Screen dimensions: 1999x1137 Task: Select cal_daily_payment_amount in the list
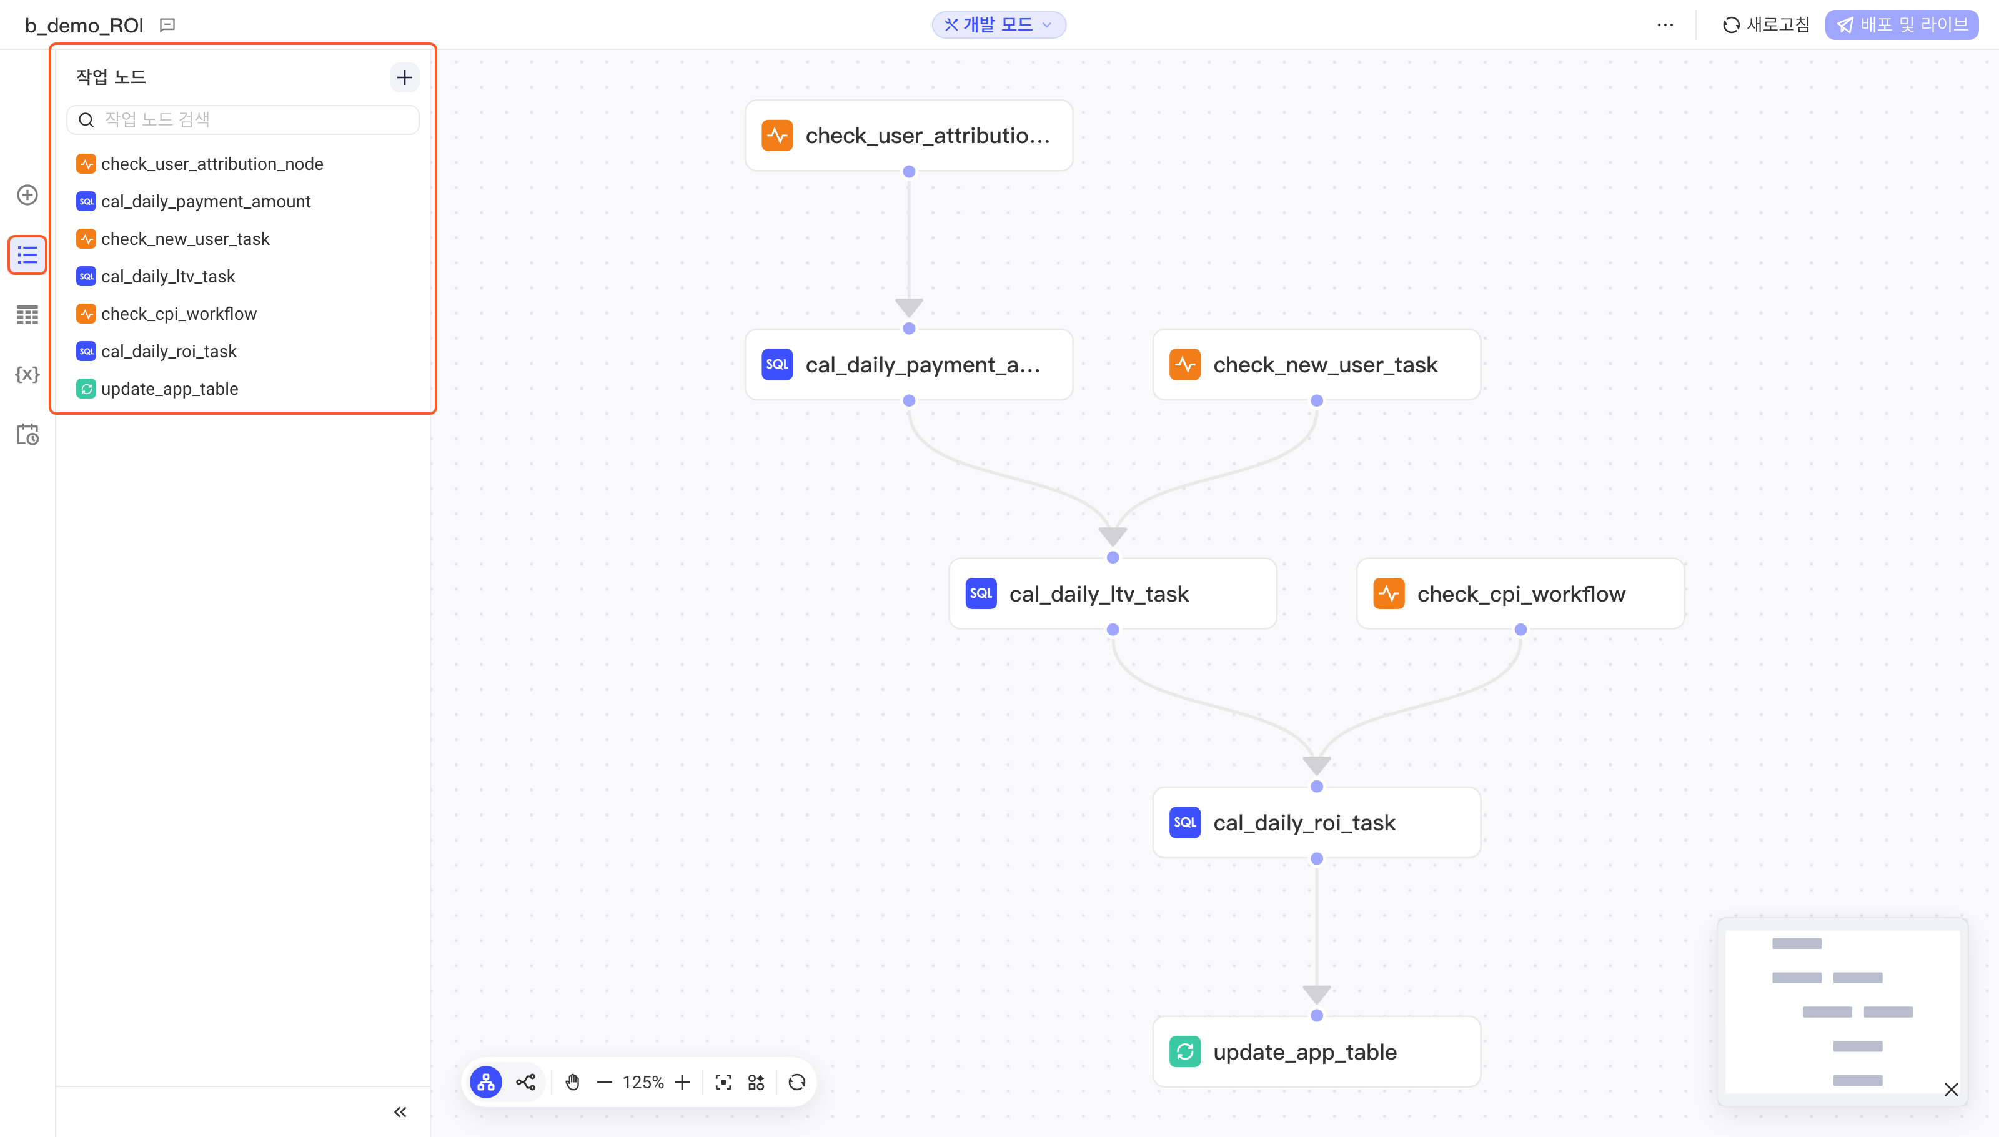click(243, 201)
